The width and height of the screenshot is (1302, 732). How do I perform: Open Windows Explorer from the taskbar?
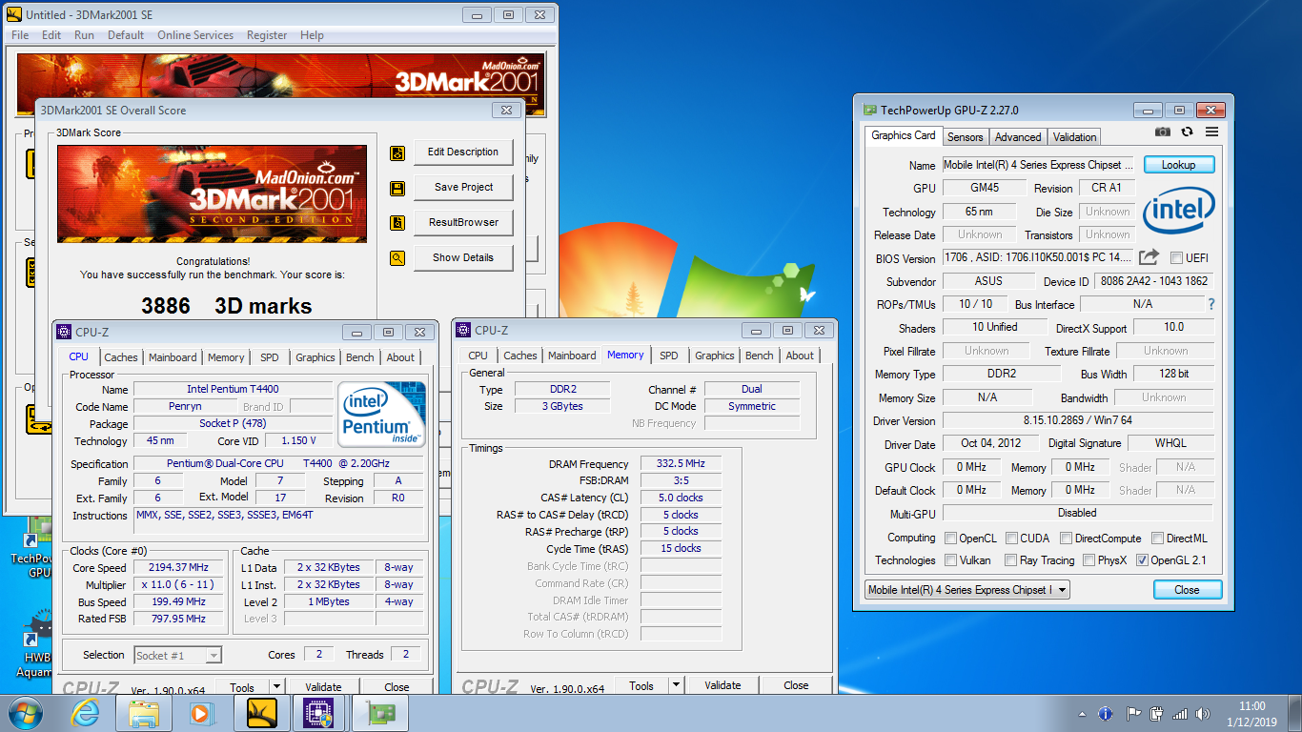click(x=144, y=713)
